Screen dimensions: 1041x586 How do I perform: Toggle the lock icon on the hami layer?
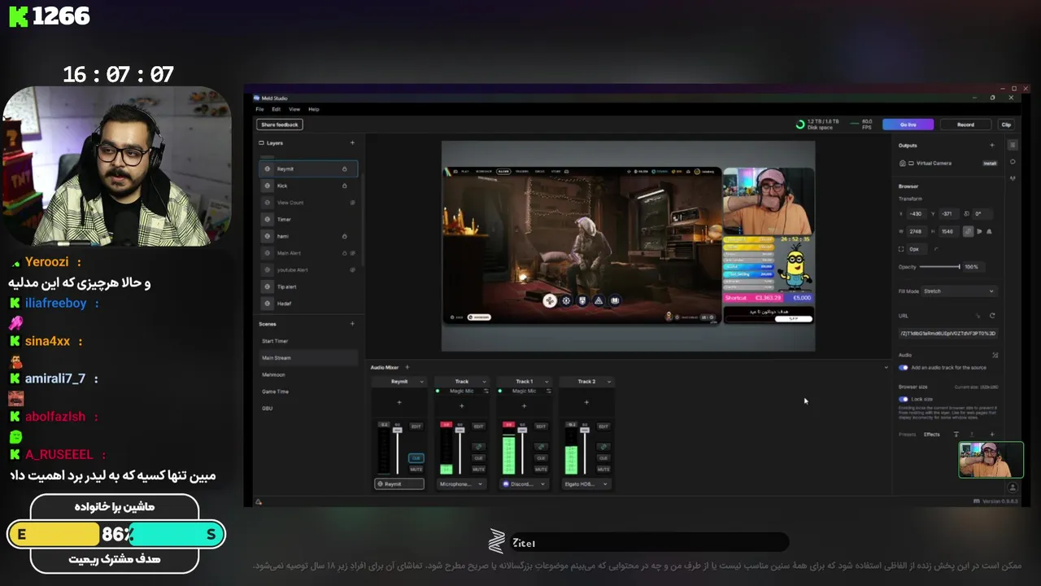tap(345, 236)
